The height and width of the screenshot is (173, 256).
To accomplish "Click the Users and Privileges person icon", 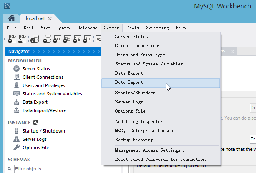I will tap(17, 85).
